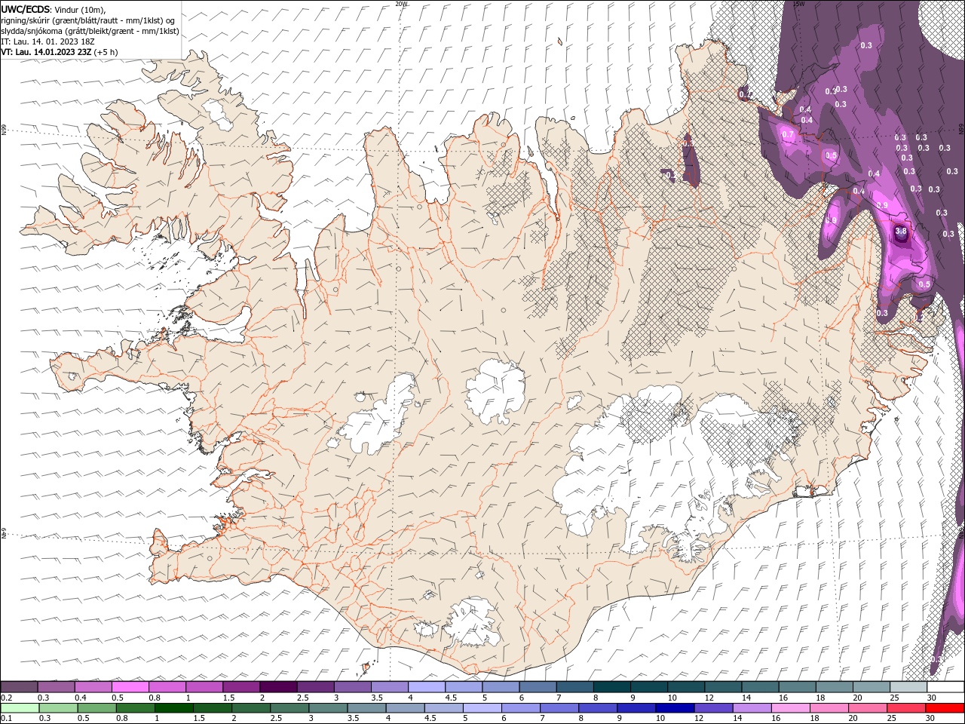The image size is (965, 724).
Task: Click the teal-grey swatch above upper label 14
Action: [761, 687]
